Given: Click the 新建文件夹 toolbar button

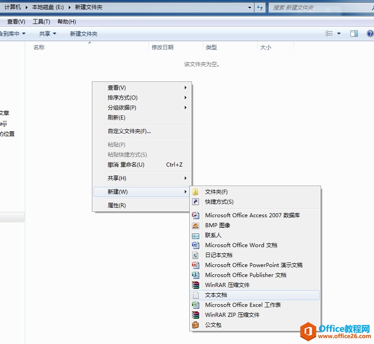Looking at the screenshot, I should pos(83,33).
